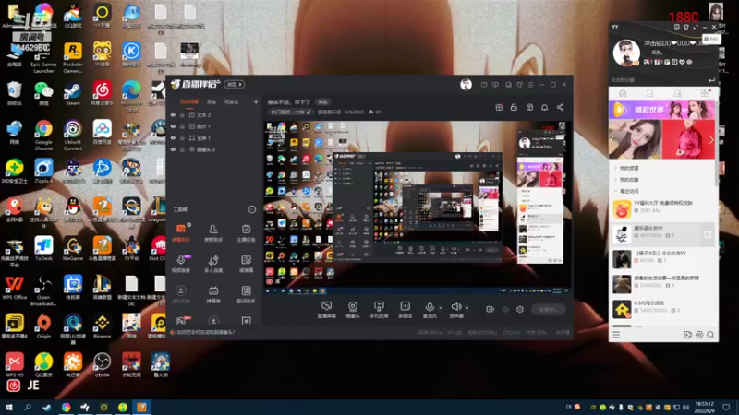This screenshot has width=739, height=415.
Task: Expand the mode selector pill beside 直播伴侣 logo
Action: coord(235,84)
